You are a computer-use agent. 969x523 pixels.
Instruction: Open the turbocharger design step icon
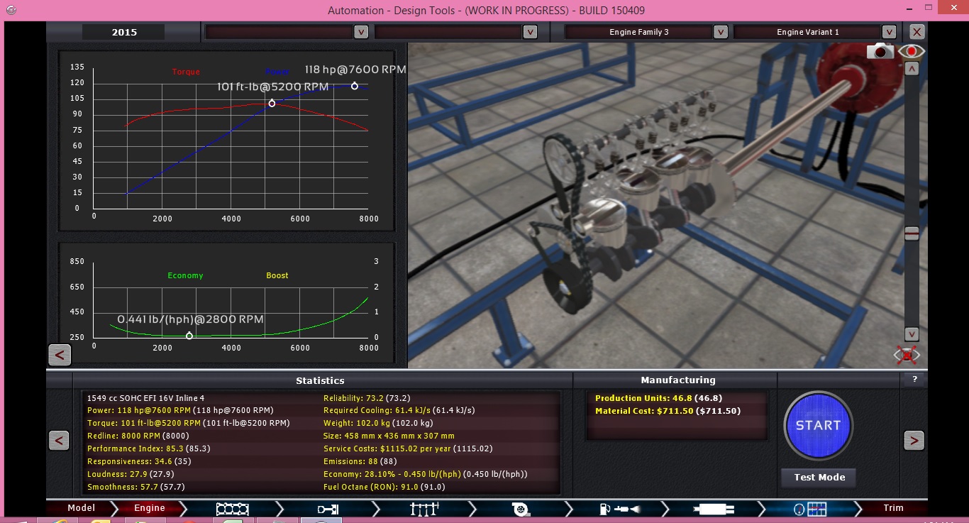[521, 508]
